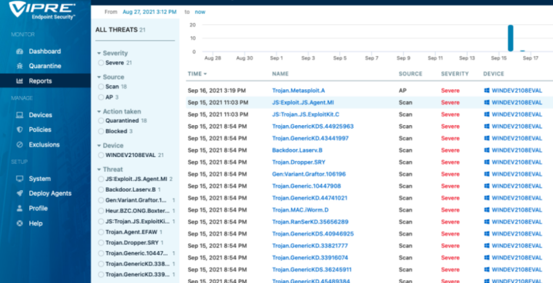Screen dimensions: 553x283
Task: Click the Reports bar chart icon
Action: coord(20,81)
